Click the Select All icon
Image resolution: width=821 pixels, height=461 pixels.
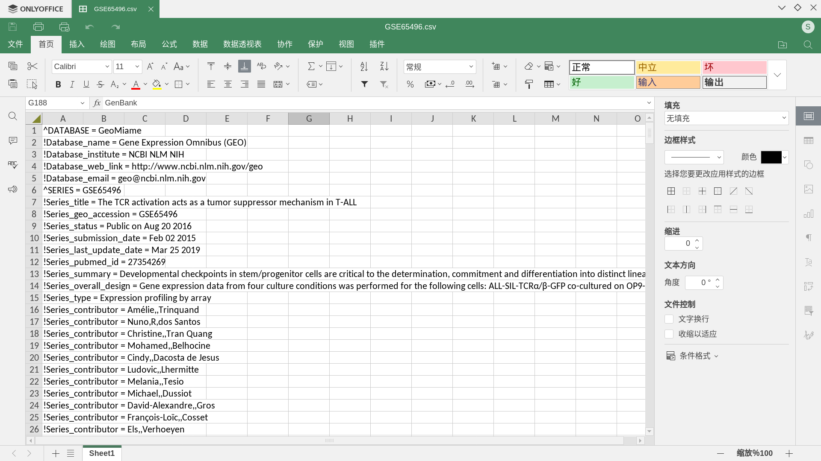(32, 84)
